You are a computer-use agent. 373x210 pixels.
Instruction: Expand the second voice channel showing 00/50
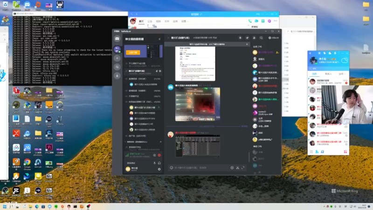click(143, 91)
